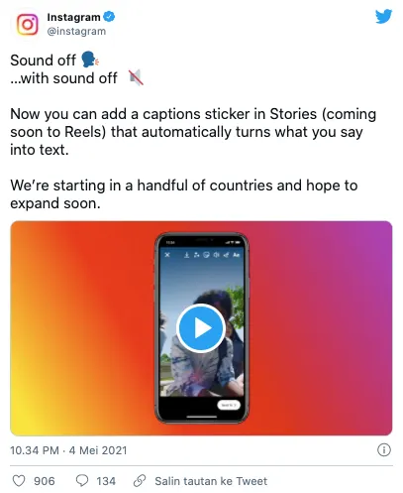Open Twitter via the blue bird logo
The height and width of the screenshot is (493, 403).
[384, 17]
